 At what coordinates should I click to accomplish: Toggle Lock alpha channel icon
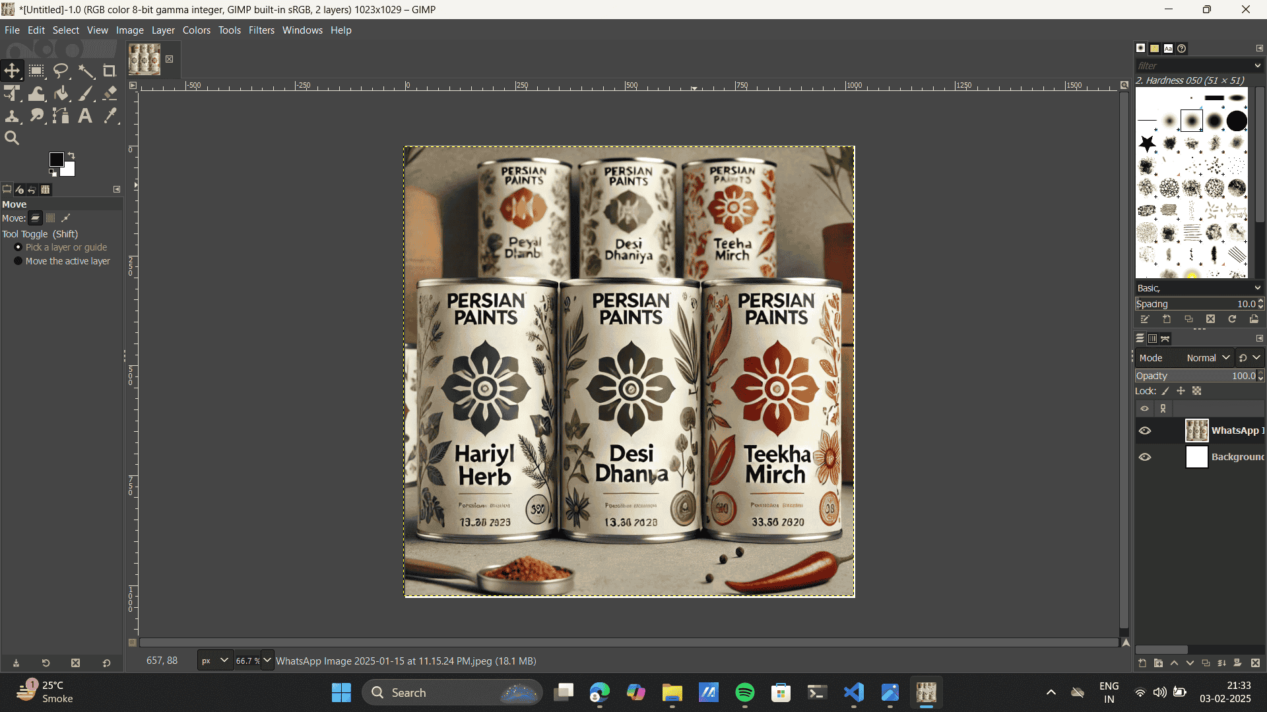(x=1196, y=391)
